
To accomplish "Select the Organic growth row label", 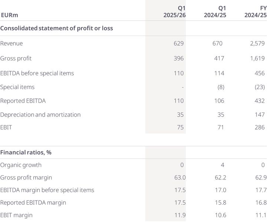I will 21,165.
